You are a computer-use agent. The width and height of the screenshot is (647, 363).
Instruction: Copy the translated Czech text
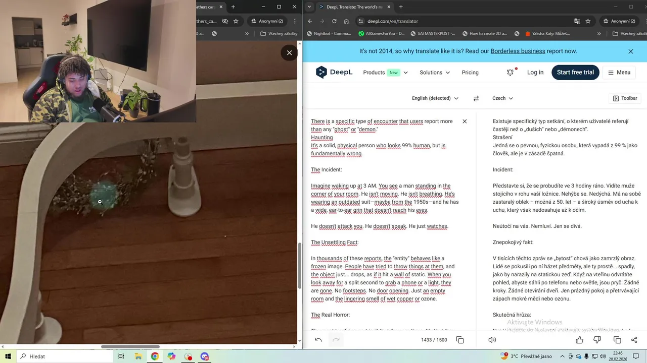[x=617, y=340]
